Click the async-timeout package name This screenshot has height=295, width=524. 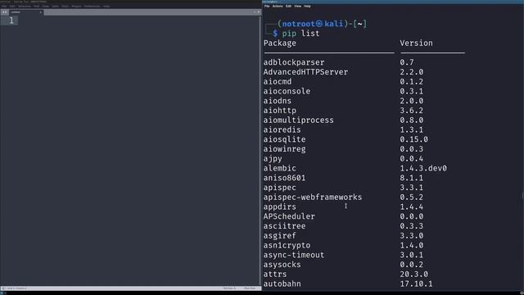(x=294, y=255)
